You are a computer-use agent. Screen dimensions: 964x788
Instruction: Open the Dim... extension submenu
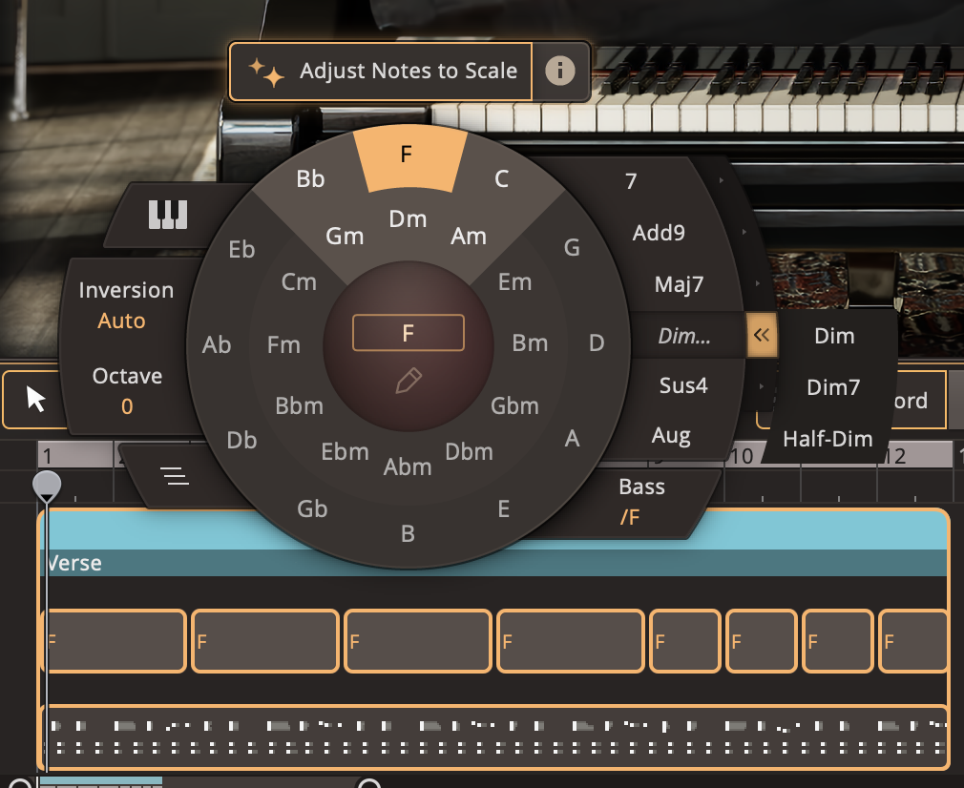pyautogui.click(x=684, y=336)
